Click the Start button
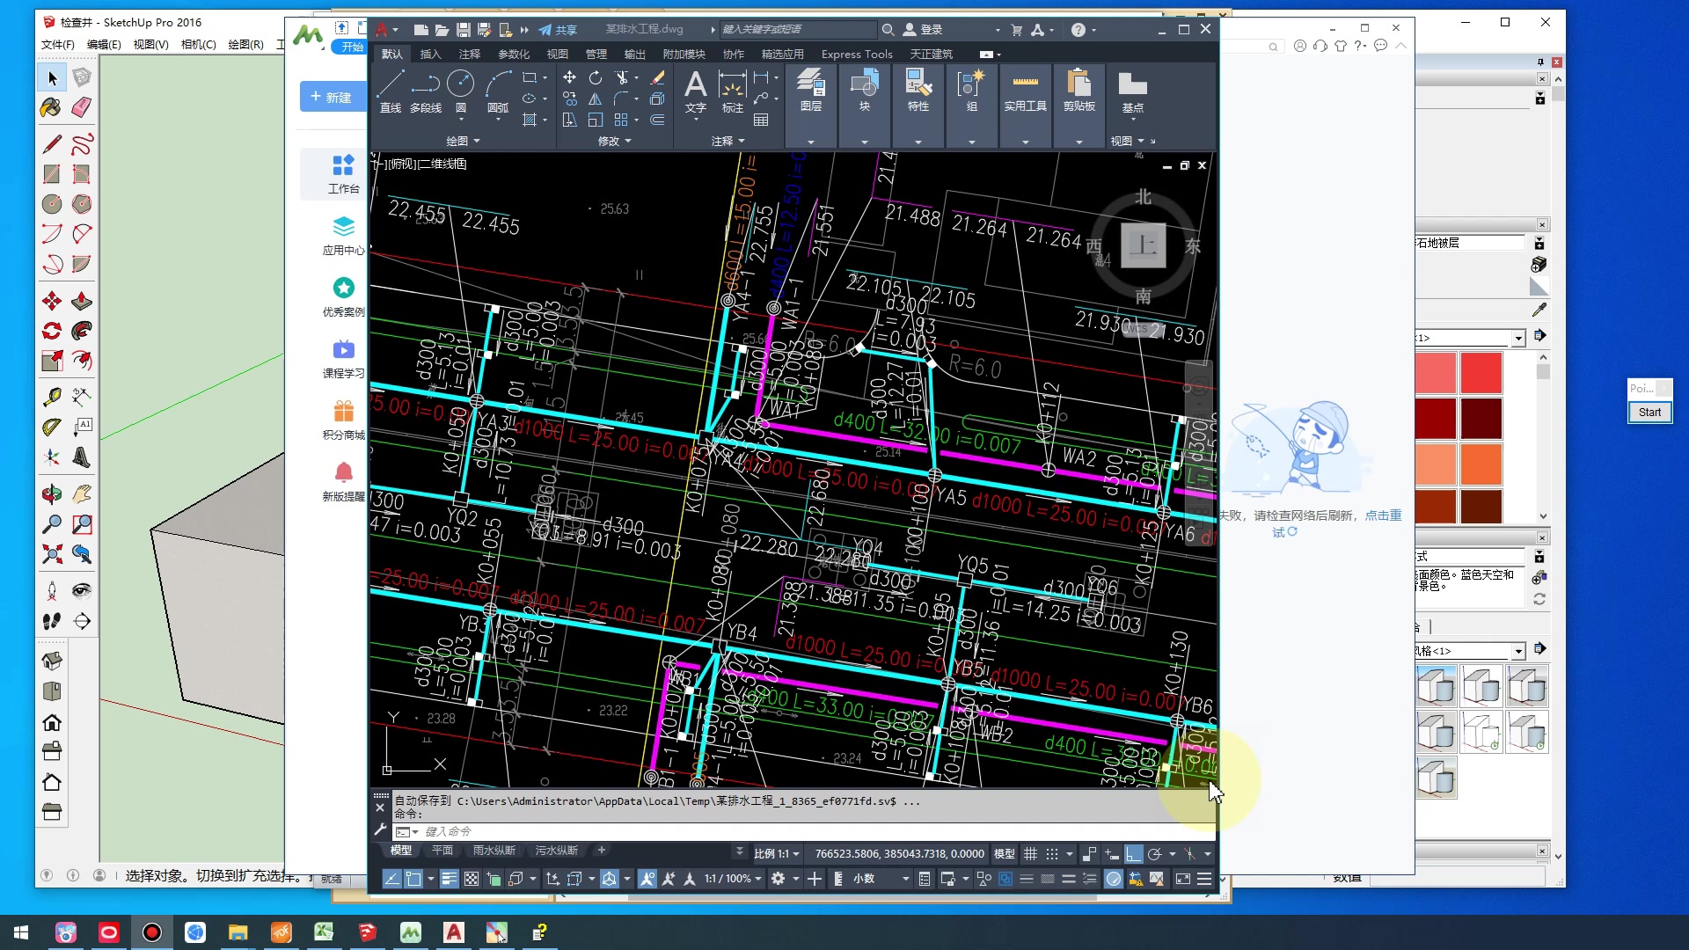The height and width of the screenshot is (950, 1689). [1649, 413]
